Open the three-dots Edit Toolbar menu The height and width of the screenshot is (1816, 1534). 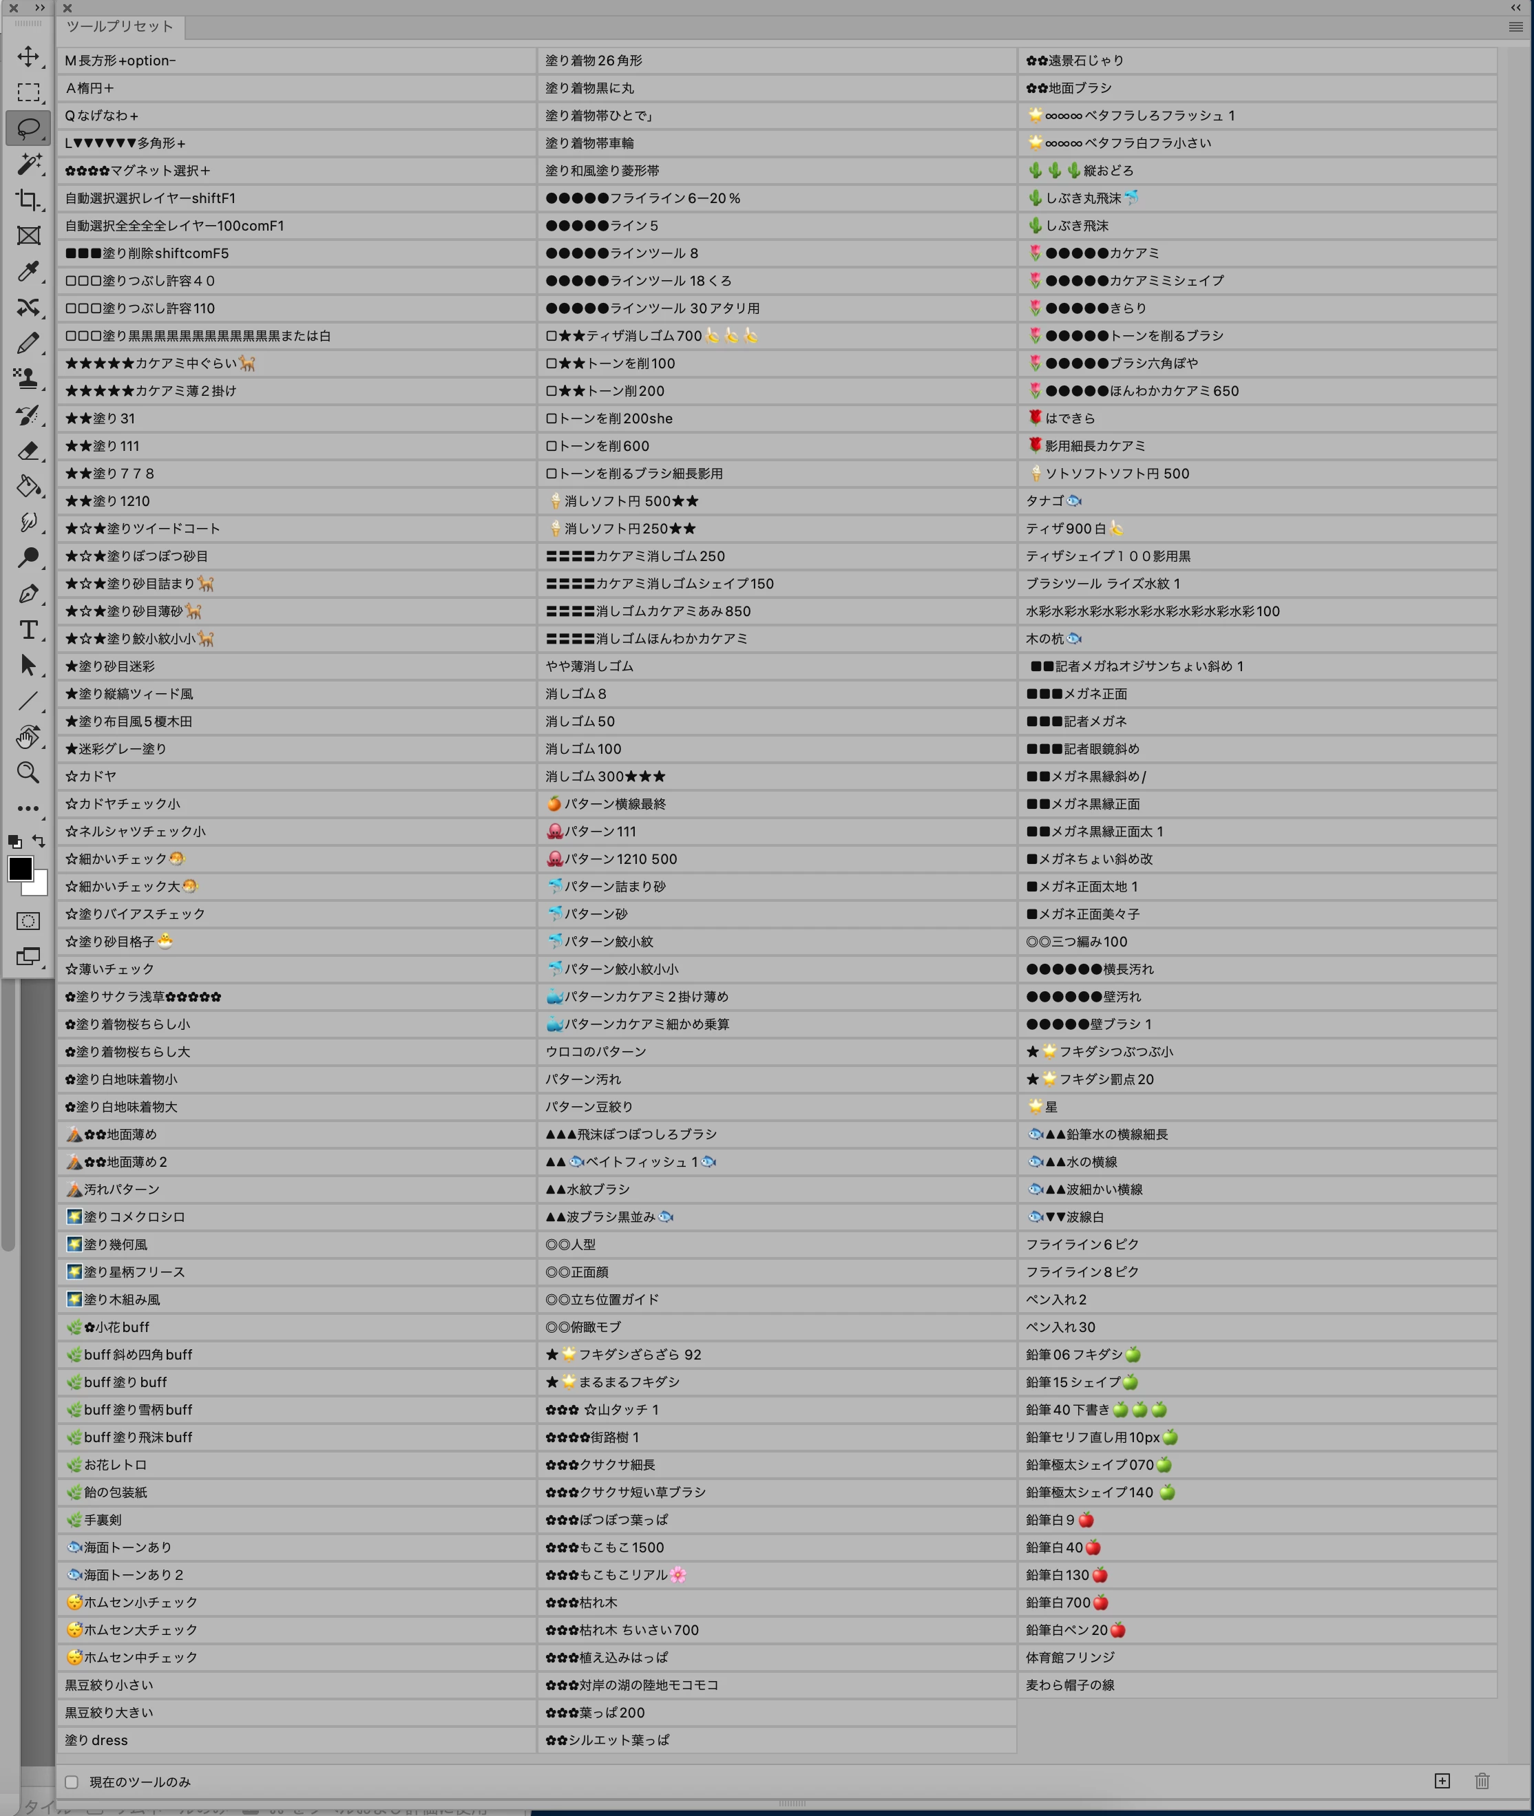pos(28,807)
